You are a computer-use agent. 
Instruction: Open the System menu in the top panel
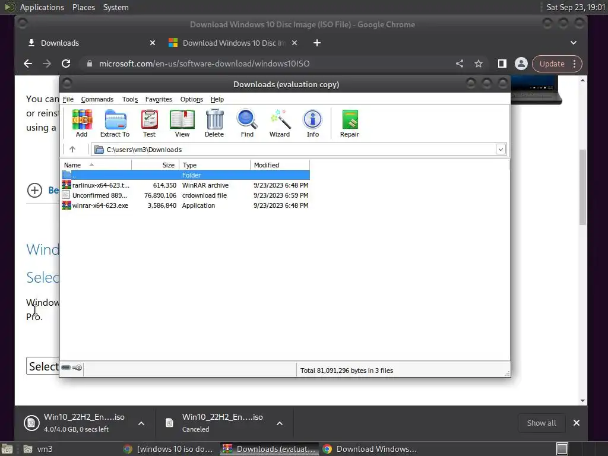(x=116, y=7)
